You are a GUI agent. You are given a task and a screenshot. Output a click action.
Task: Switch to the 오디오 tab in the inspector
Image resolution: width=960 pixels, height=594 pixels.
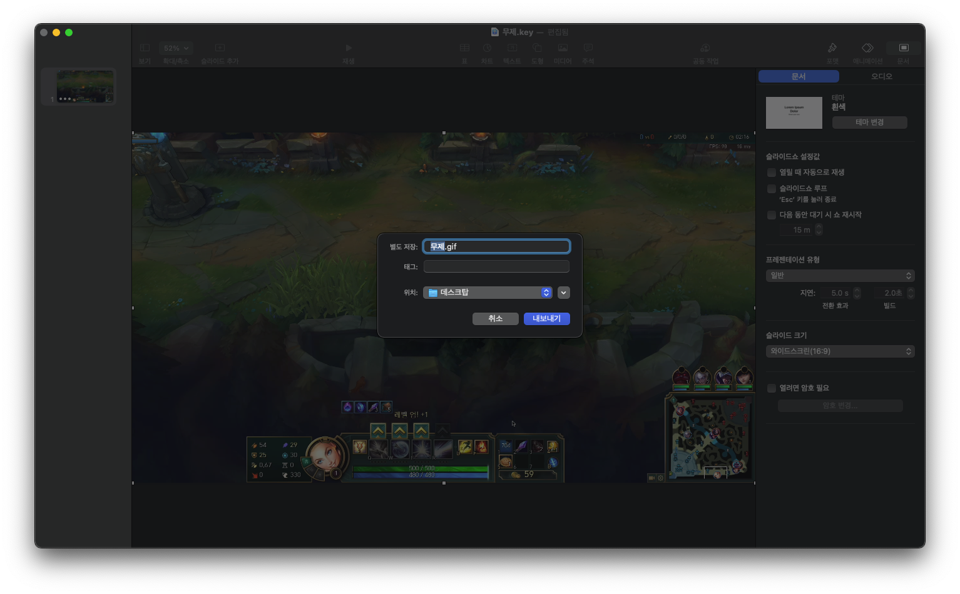881,76
